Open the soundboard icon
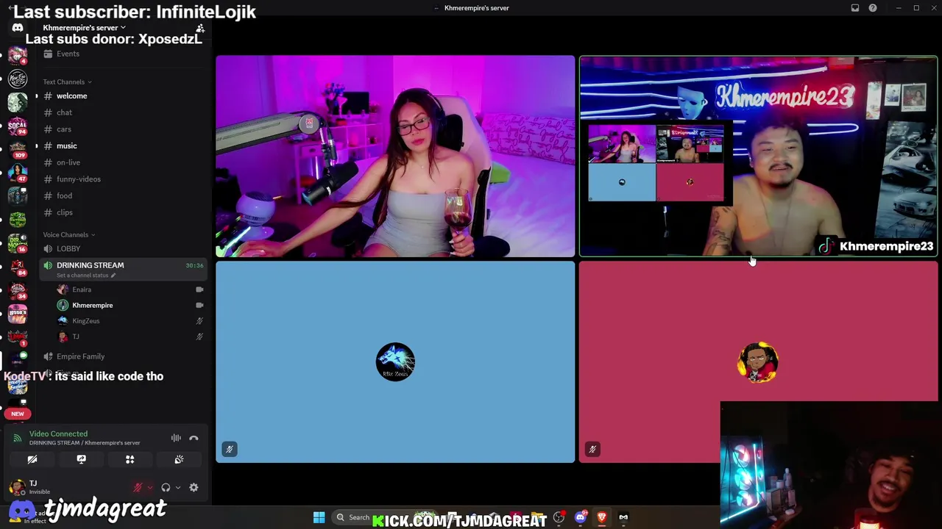This screenshot has height=529, width=942. 179,459
